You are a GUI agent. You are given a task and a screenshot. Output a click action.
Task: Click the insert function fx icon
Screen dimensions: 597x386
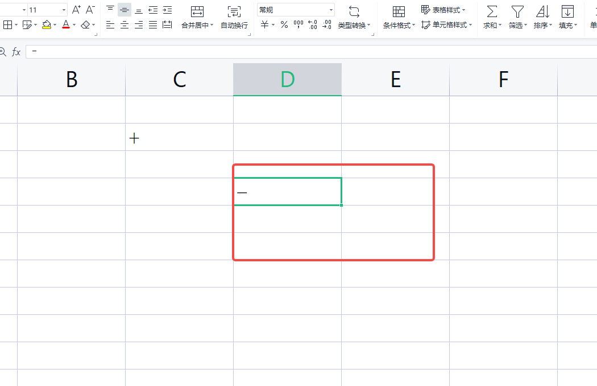click(16, 52)
